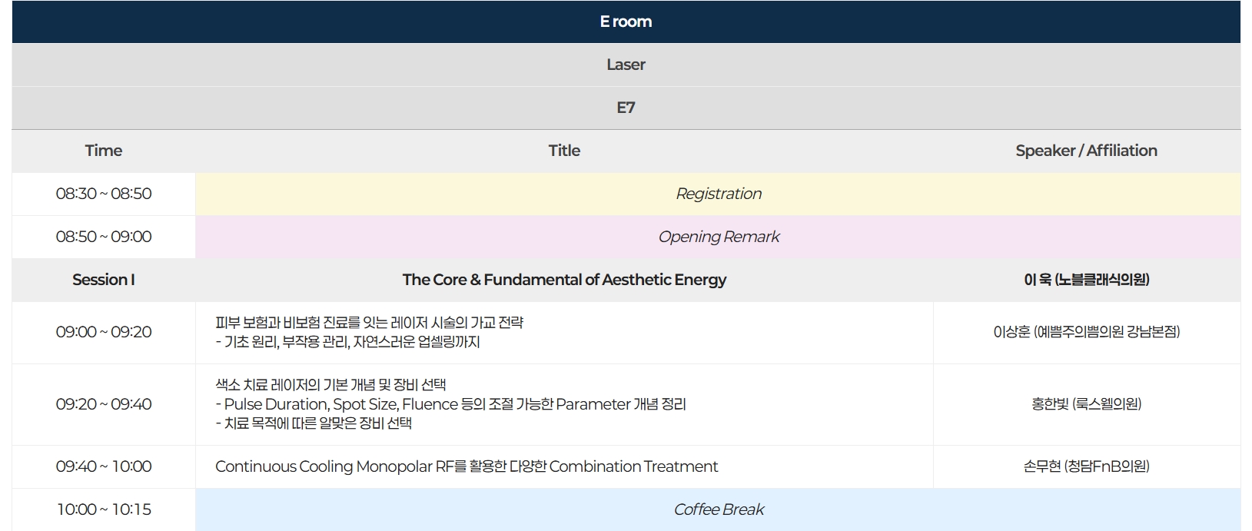This screenshot has height=531, width=1252.
Task: Click the 09:00 ~ 09:20 time cell
Action: coord(104,332)
